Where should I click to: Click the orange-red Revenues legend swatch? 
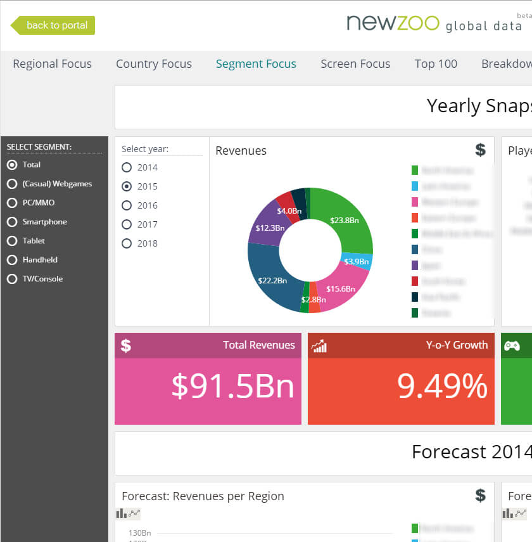click(x=415, y=218)
